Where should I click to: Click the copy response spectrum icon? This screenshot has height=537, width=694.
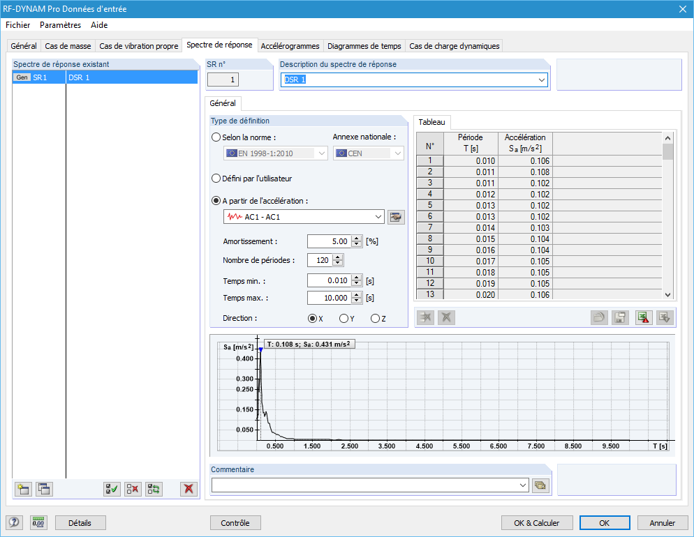(44, 489)
